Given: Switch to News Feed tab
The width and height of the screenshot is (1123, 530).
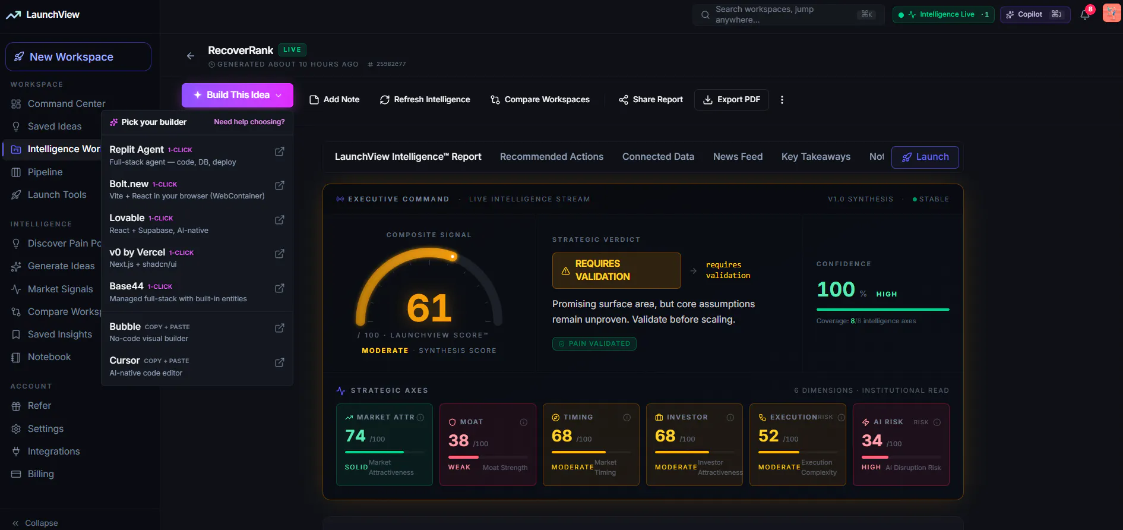Looking at the screenshot, I should (x=738, y=157).
